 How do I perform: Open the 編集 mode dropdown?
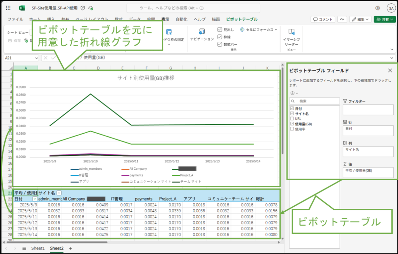(x=360, y=20)
